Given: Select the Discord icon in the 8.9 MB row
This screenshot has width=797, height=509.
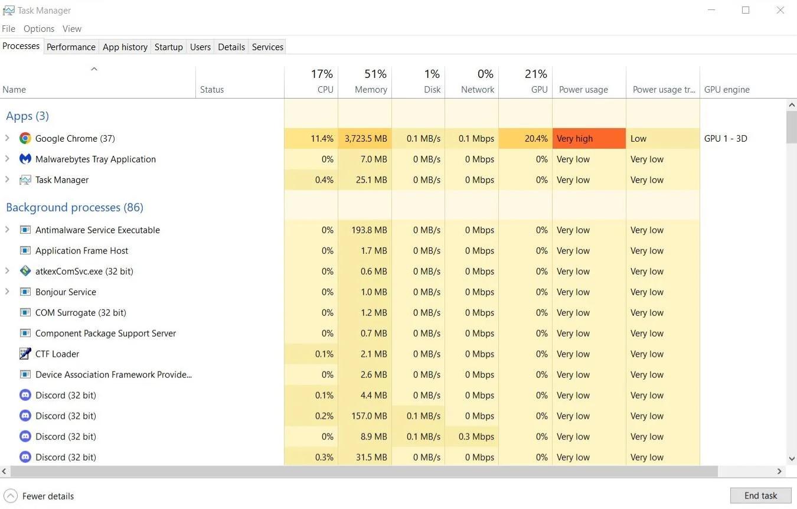Looking at the screenshot, I should click(x=25, y=436).
